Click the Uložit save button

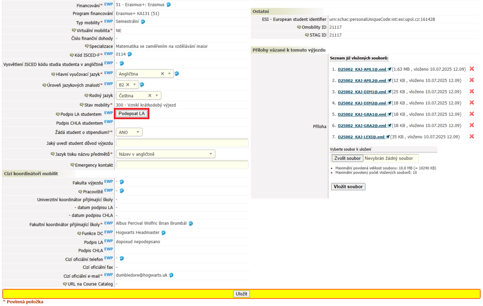pyautogui.click(x=241, y=294)
